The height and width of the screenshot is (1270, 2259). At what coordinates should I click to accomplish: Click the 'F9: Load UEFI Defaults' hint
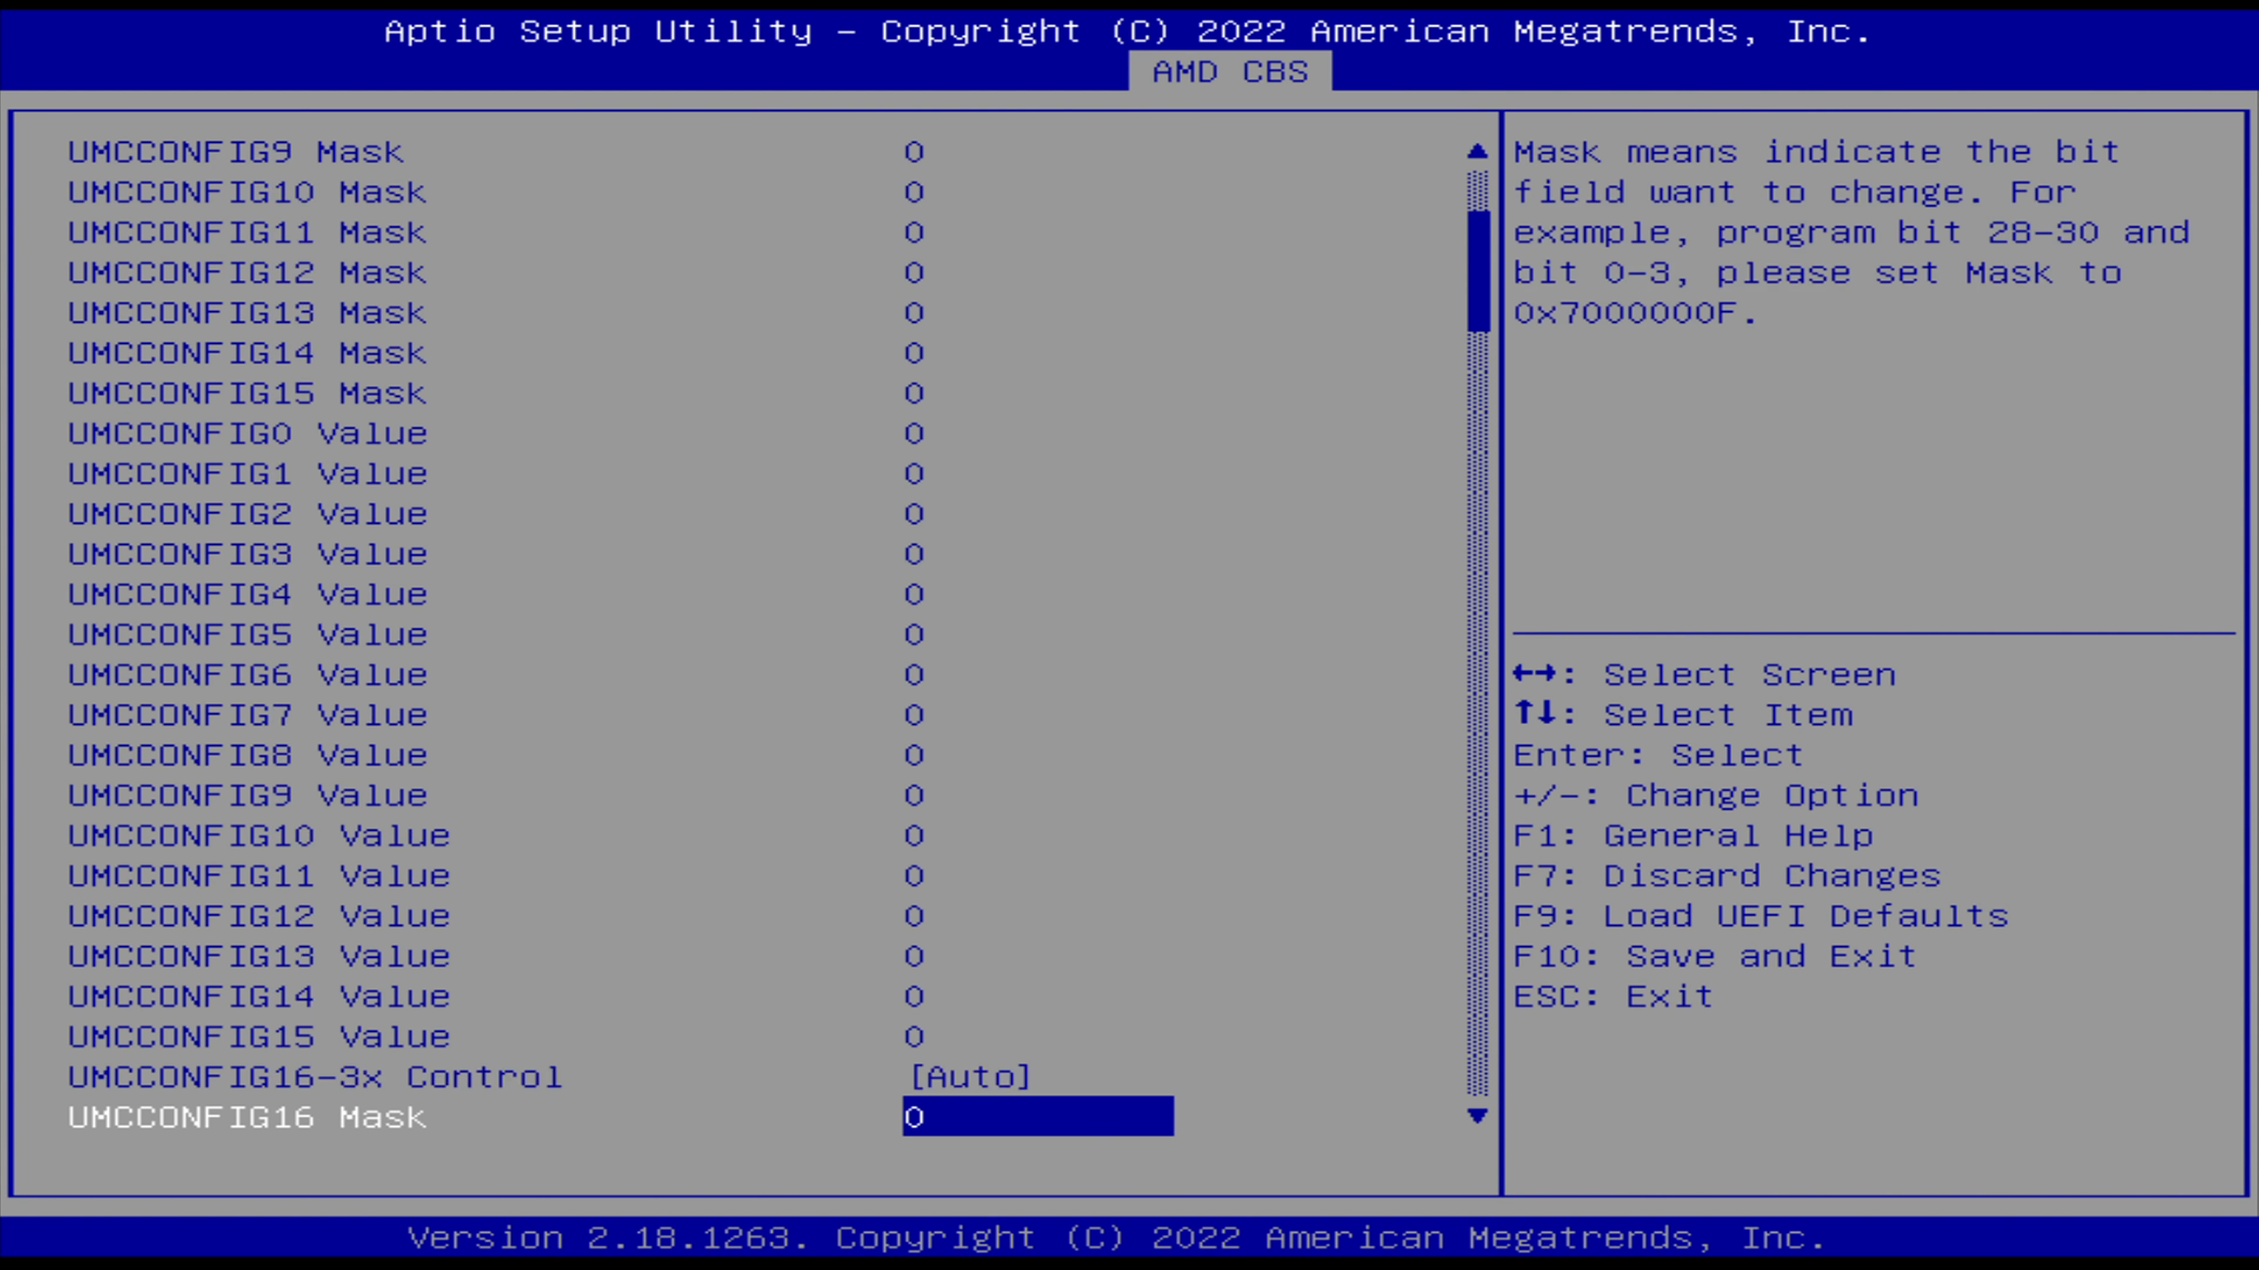coord(1761,916)
